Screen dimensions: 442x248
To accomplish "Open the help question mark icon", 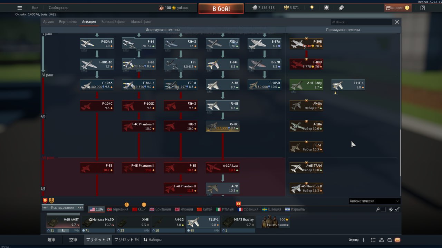I will coord(423,8).
